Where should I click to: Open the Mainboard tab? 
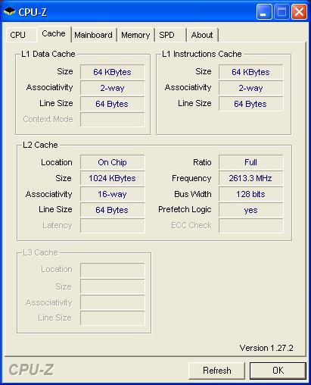click(93, 35)
